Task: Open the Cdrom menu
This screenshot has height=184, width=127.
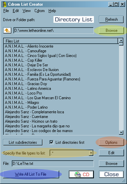Action: 39,11
